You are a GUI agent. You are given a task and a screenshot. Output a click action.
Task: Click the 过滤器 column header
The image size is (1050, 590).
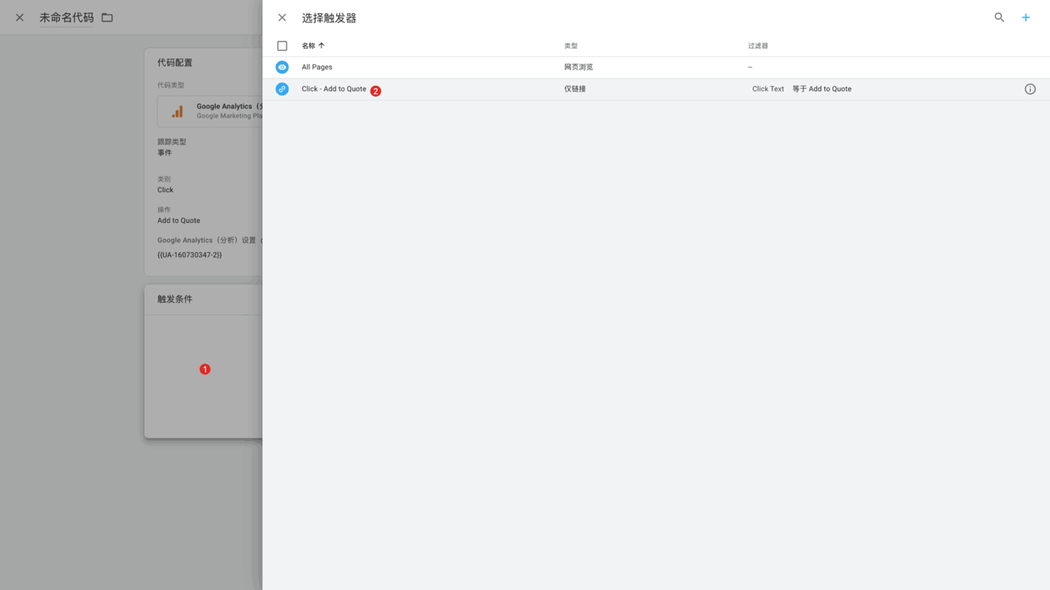[757, 46]
